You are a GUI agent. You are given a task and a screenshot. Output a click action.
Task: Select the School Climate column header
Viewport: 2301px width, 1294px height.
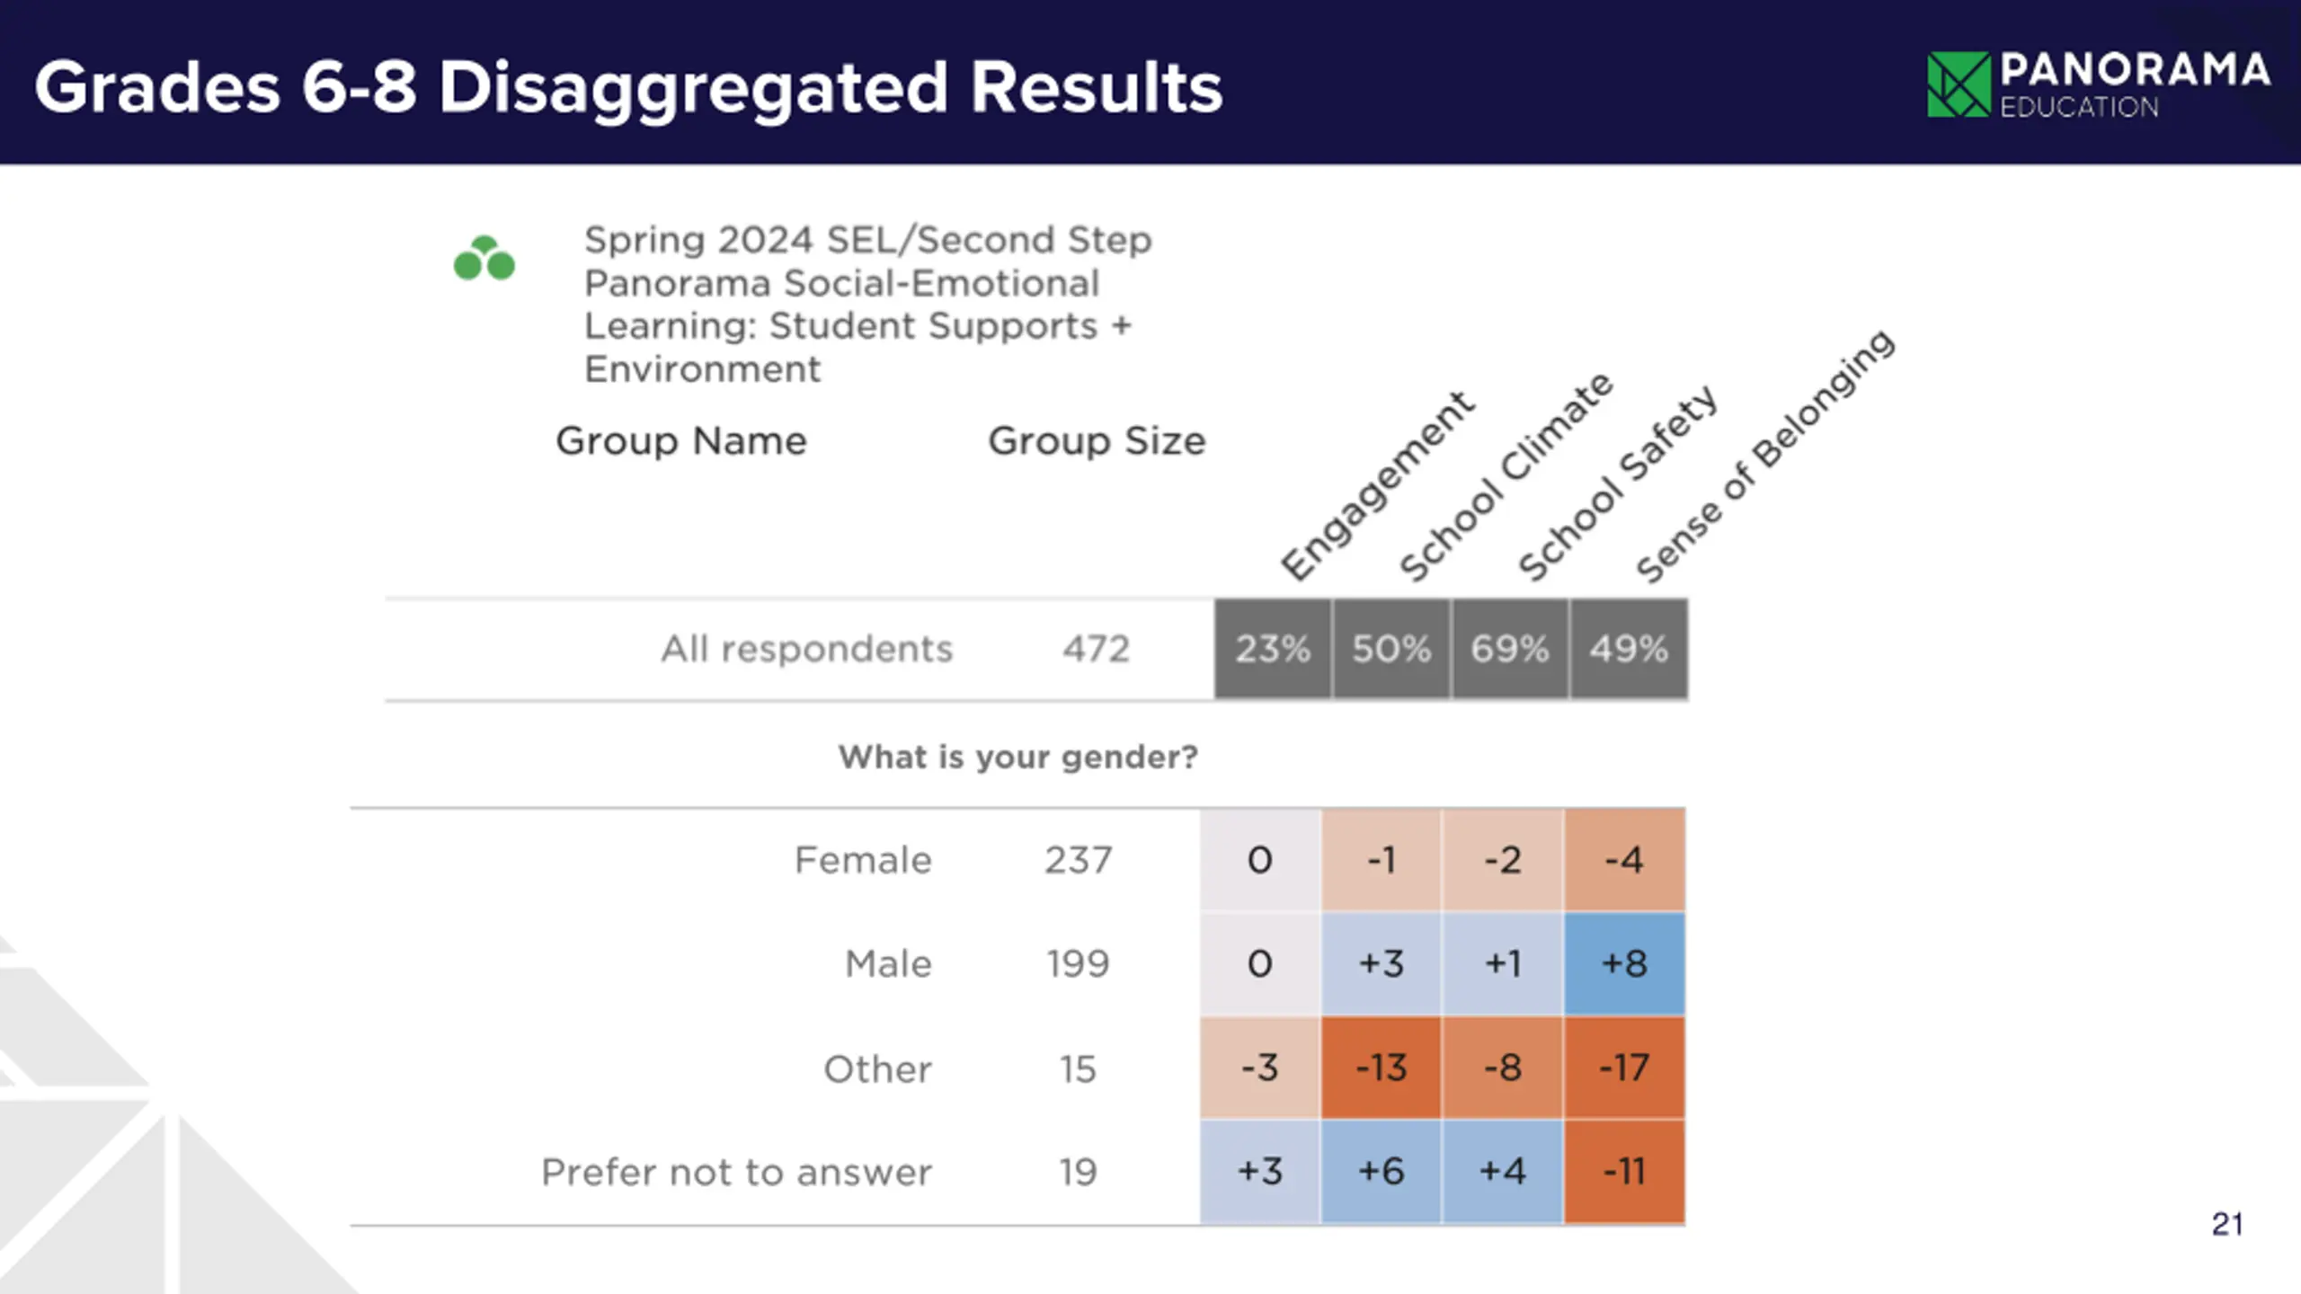1506,477
